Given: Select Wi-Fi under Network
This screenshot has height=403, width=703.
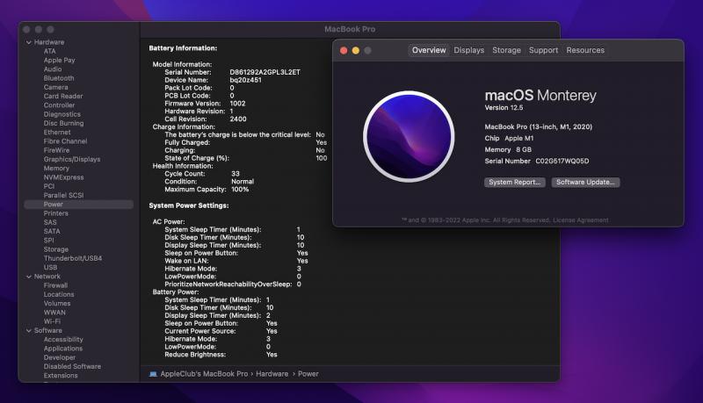Looking at the screenshot, I should tap(52, 321).
